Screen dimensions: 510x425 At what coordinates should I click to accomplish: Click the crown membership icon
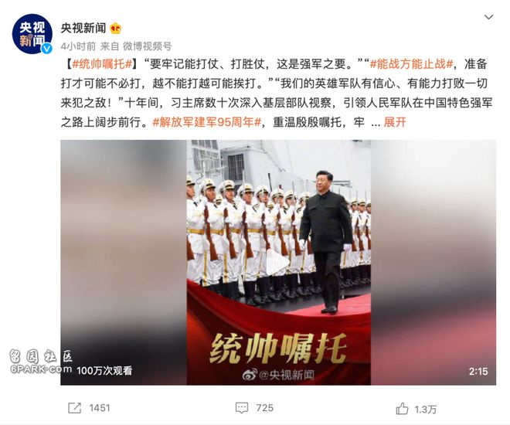[x=115, y=29]
